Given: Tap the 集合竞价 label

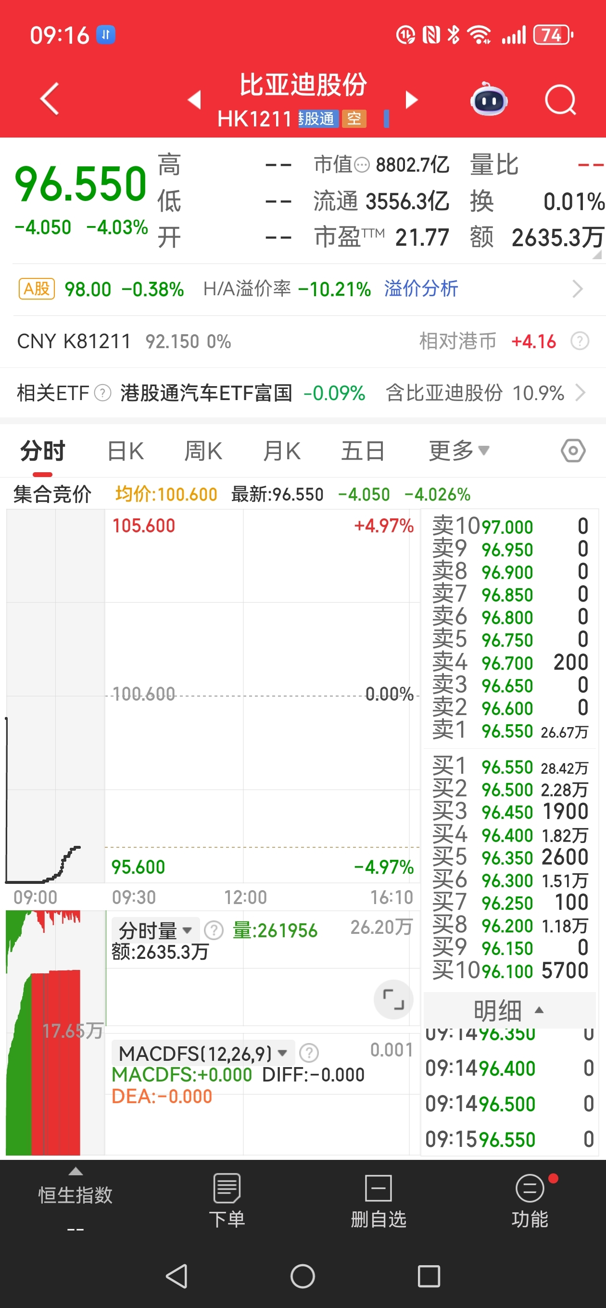Looking at the screenshot, I should (52, 494).
